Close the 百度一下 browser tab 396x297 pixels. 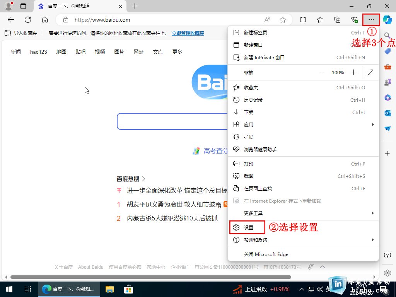coord(121,6)
